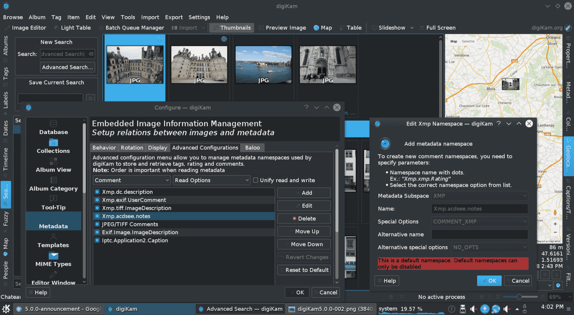Select the Album View configuration page

pos(53,165)
